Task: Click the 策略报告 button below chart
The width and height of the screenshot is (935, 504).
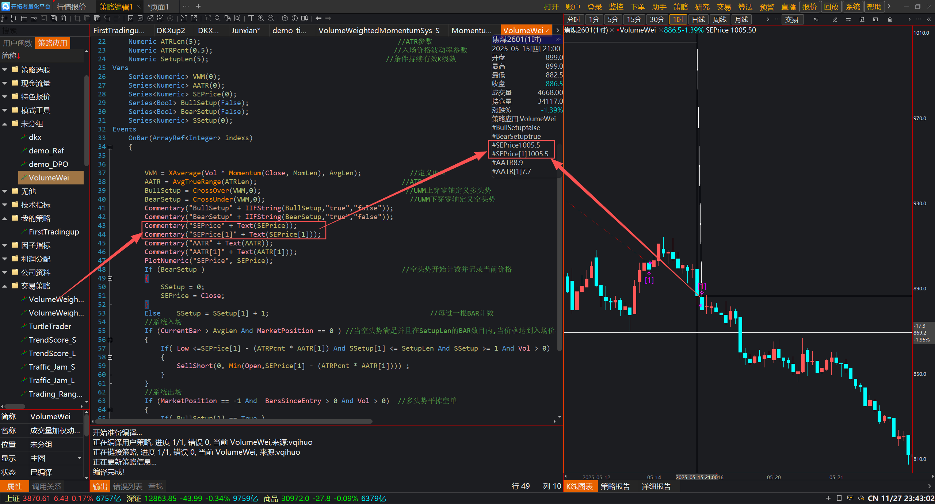Action: (615, 486)
